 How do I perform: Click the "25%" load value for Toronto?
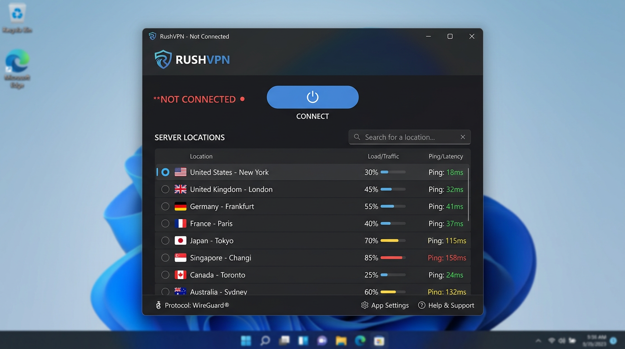click(371, 275)
